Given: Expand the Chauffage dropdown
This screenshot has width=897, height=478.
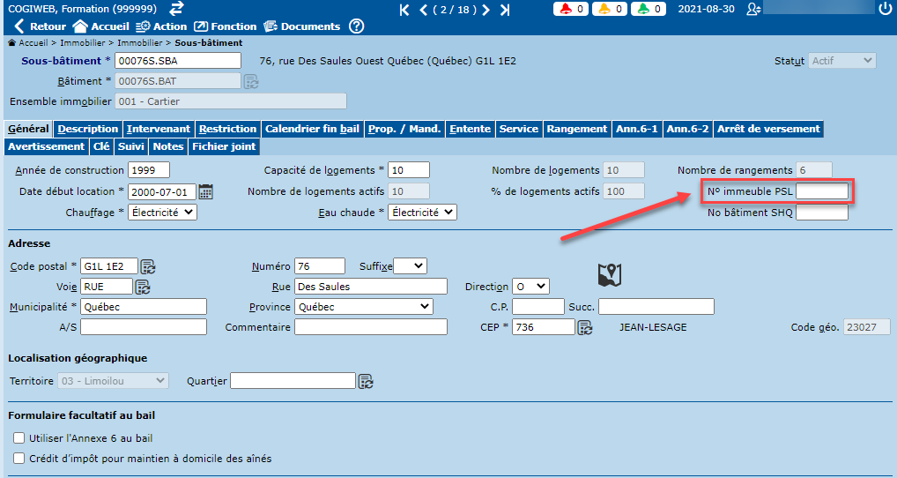Looking at the screenshot, I should pyautogui.click(x=162, y=213).
